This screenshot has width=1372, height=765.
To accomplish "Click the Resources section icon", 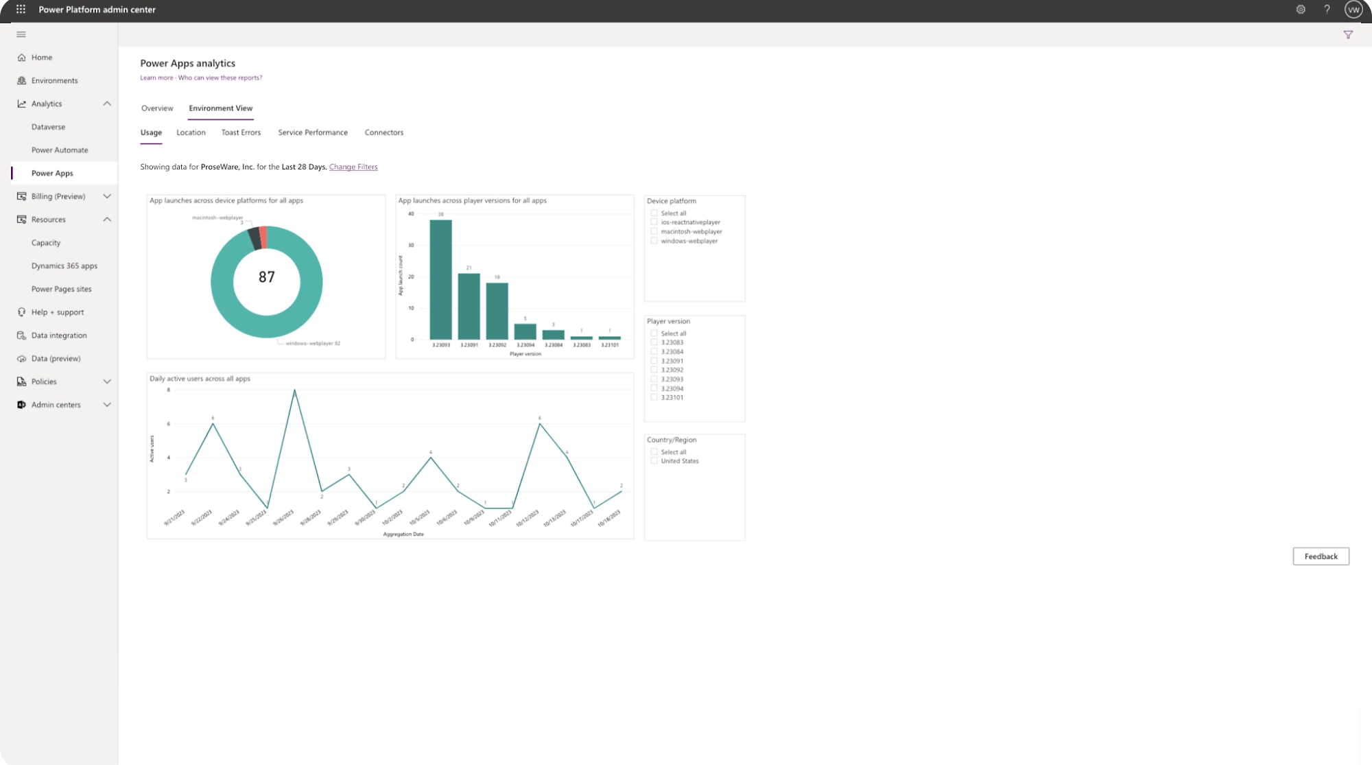I will 21,220.
